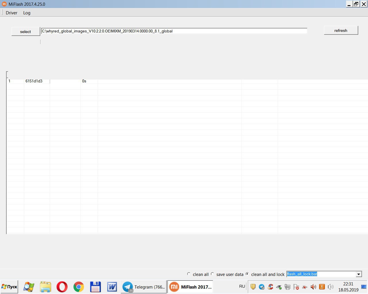Select the 'clean all' radio option
The height and width of the screenshot is (294, 368).
pyautogui.click(x=189, y=274)
